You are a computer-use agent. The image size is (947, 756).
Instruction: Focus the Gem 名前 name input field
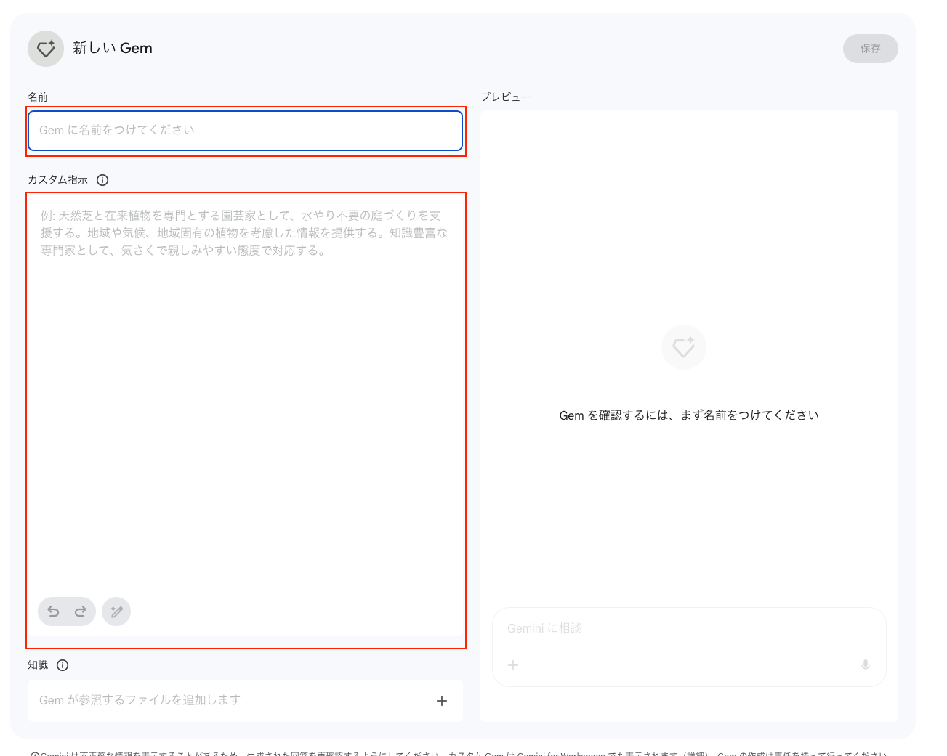pyautogui.click(x=245, y=131)
